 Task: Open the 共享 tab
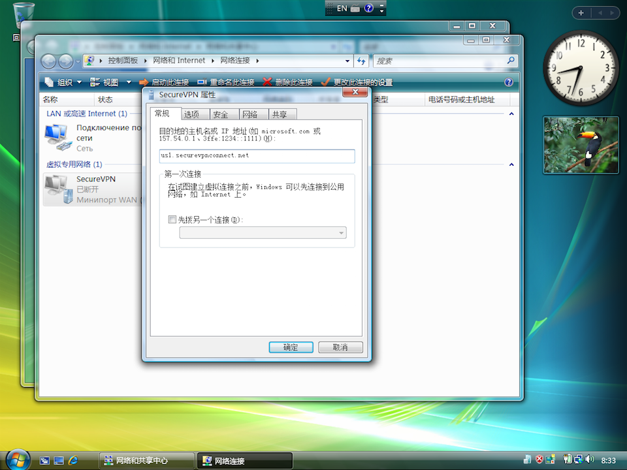pos(283,114)
